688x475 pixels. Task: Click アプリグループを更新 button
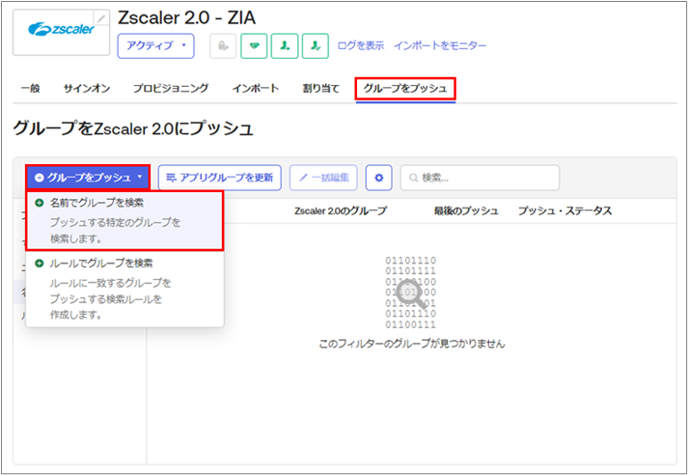coord(219,178)
